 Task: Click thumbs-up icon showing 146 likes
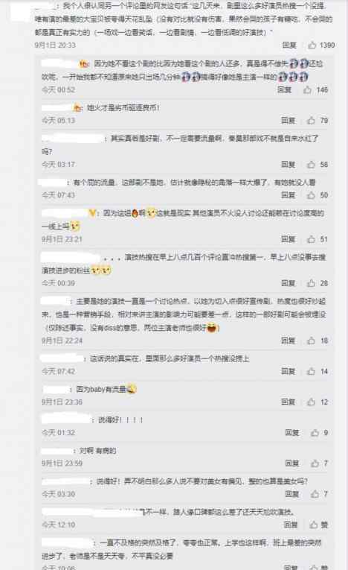pos(307,89)
